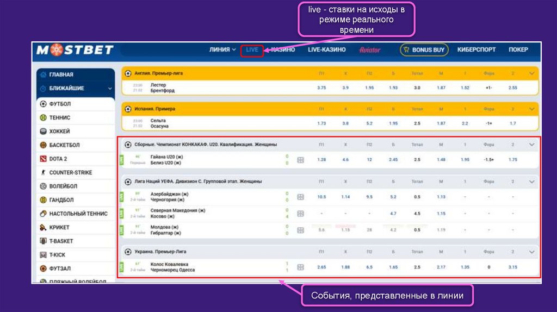557x312 pixels.
Task: Open stats icon for Молдова match
Action: tap(300, 230)
